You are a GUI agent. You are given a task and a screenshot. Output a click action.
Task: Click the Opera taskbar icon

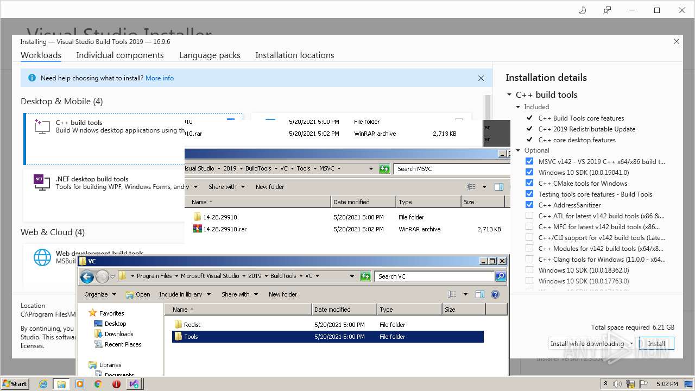click(x=116, y=384)
